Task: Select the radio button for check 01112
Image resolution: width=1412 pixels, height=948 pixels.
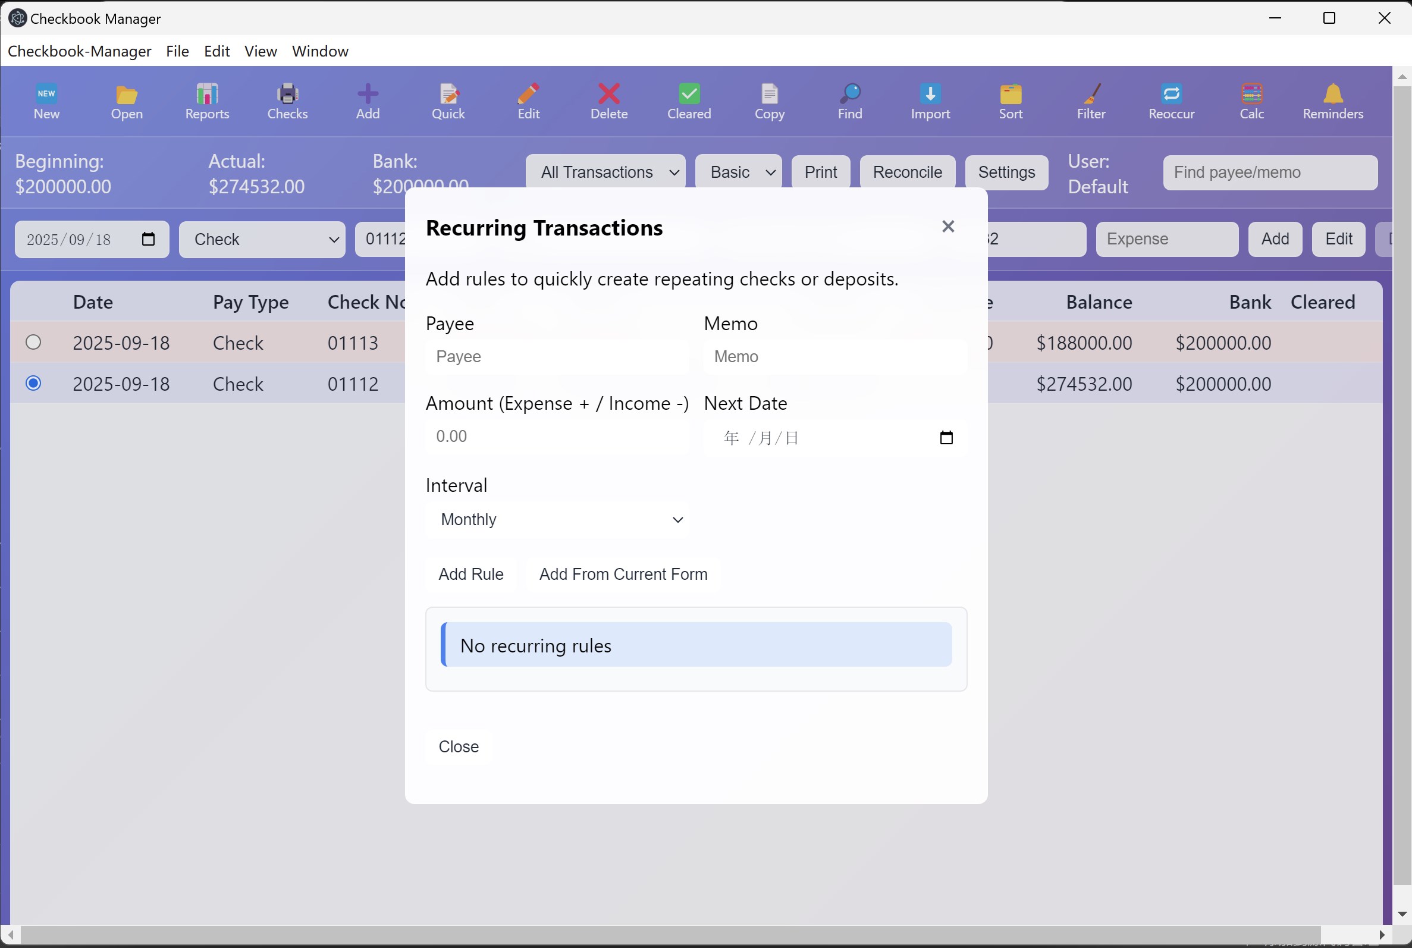Action: pos(34,382)
